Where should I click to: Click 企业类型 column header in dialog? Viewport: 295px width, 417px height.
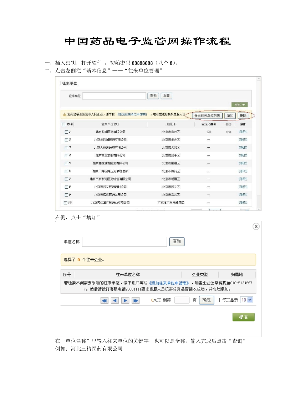pos(200,275)
